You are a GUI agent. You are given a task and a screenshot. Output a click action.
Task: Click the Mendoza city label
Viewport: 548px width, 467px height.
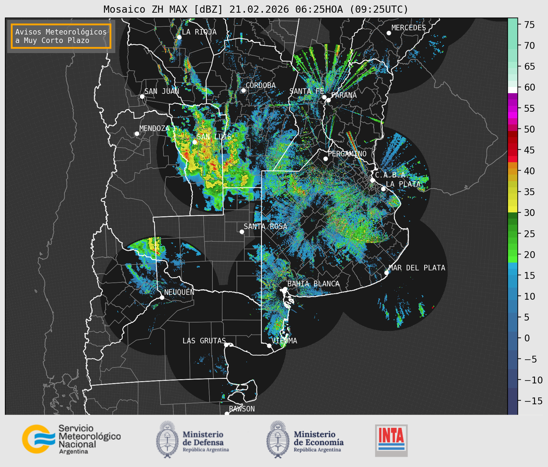pyautogui.click(x=155, y=128)
